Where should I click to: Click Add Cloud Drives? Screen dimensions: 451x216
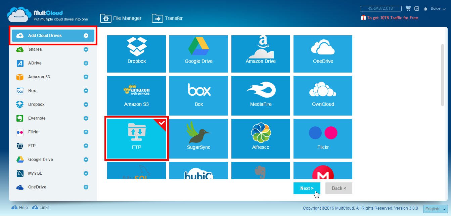click(x=53, y=36)
